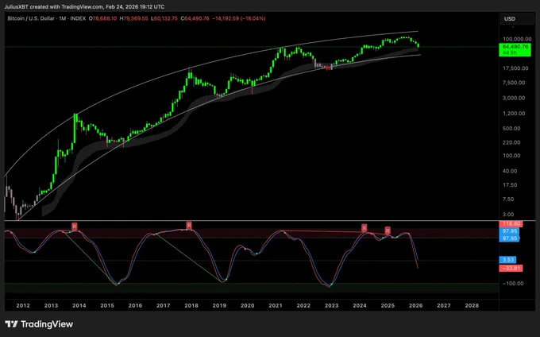The height and width of the screenshot is (337, 540).
Task: Click the 40.00 price axis label
Action: [x=511, y=171]
